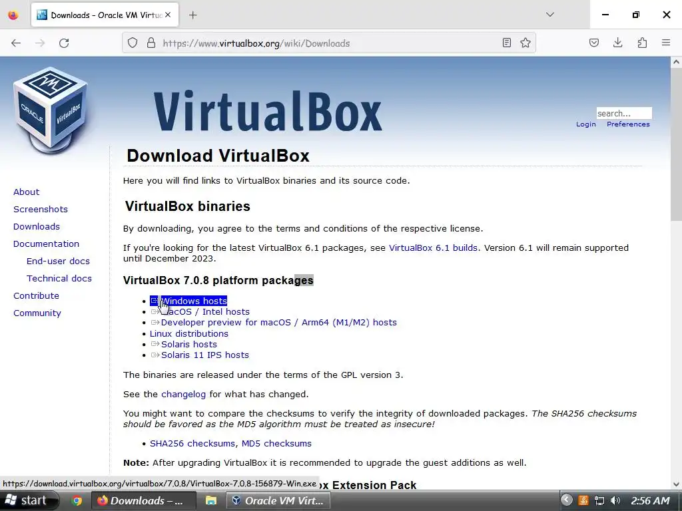View site security via the padlock icon
This screenshot has width=682, height=511.
point(151,43)
